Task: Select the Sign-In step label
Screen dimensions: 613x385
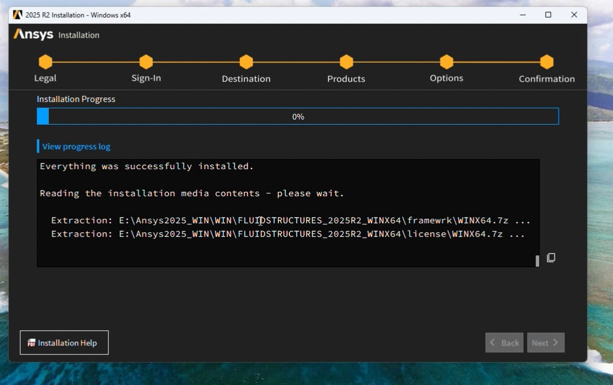Action: 146,78
